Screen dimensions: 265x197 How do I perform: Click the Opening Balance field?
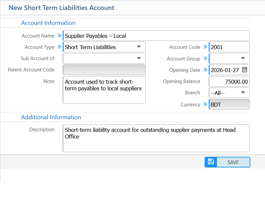click(229, 81)
